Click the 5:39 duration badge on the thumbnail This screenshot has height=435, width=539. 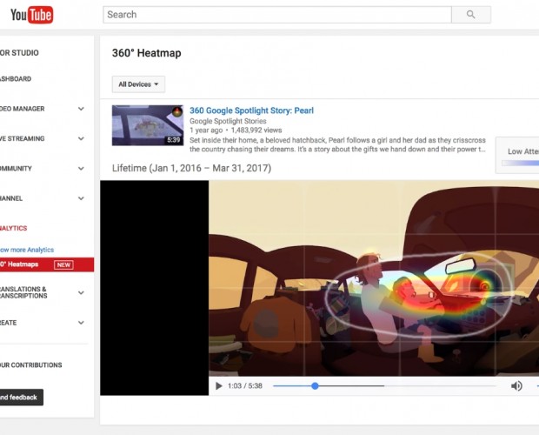(x=174, y=139)
